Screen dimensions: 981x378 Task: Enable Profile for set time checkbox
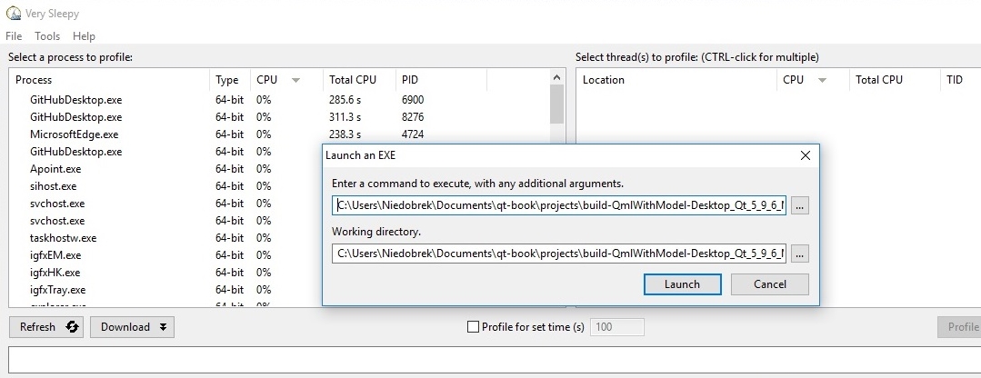472,327
